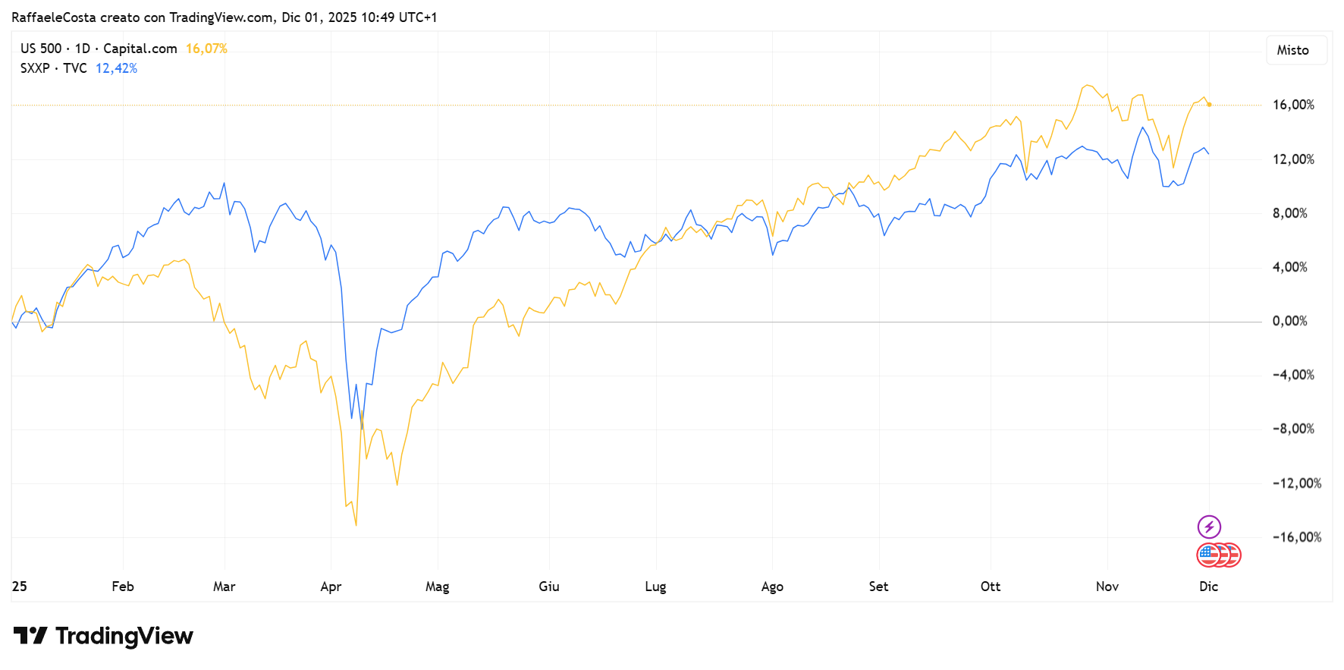Click the Apr label on time axis
This screenshot has width=1344, height=670.
tap(331, 587)
